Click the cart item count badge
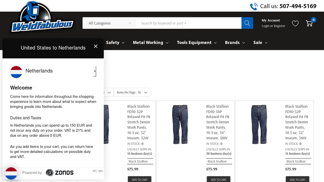The width and height of the screenshot is (324, 182). 313,20
